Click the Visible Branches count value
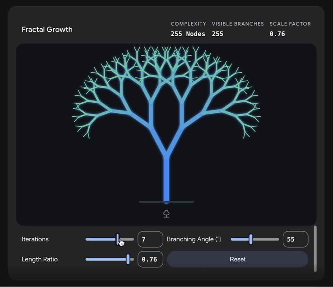This screenshot has height=287, width=333. [x=217, y=34]
